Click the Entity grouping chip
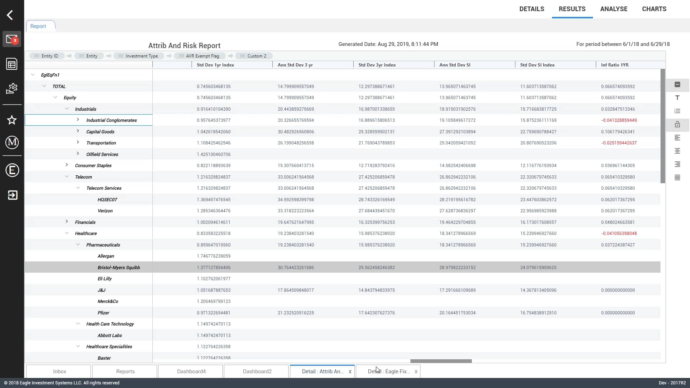 [x=89, y=56]
